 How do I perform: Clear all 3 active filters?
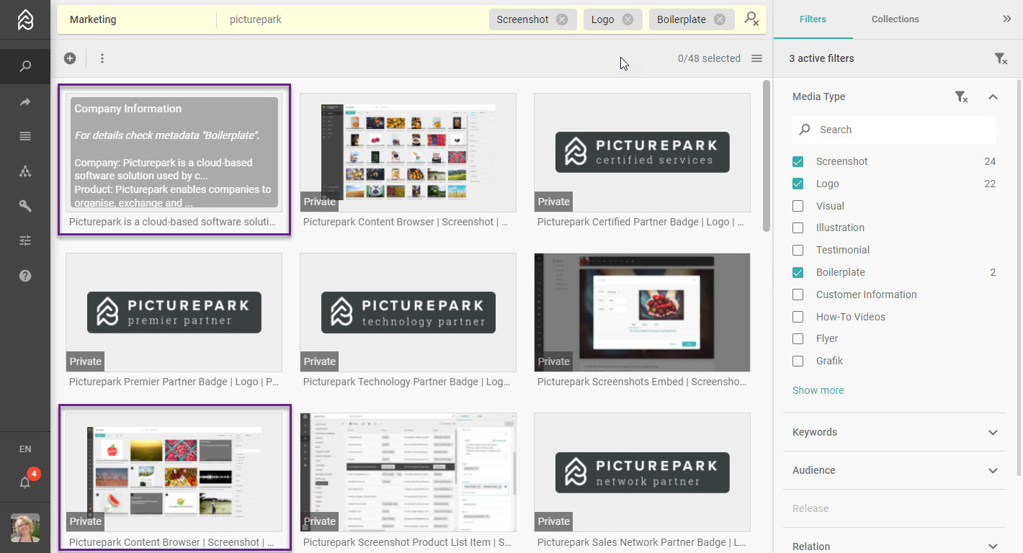coord(1001,58)
